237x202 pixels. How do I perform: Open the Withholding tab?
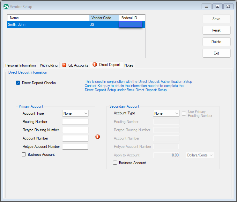[x=48, y=65]
